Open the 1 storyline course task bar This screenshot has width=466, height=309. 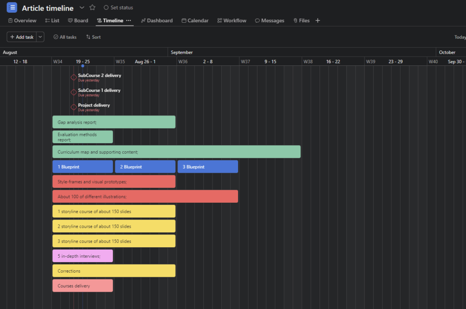click(114, 211)
